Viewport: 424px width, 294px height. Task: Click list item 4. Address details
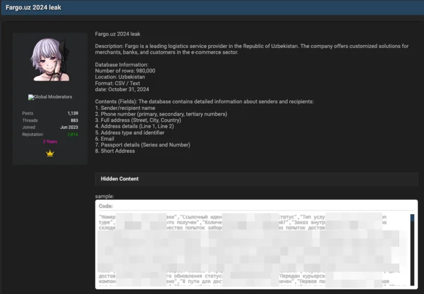(x=135, y=126)
